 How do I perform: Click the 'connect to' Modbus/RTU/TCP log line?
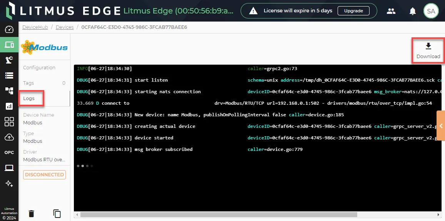click(x=254, y=103)
